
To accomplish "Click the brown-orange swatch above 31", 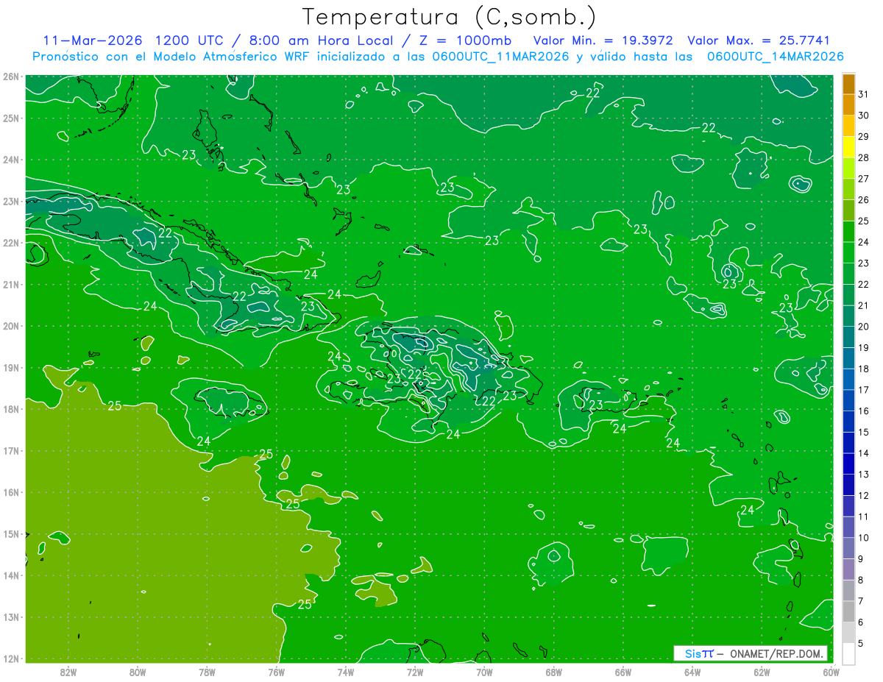I will tap(848, 83).
